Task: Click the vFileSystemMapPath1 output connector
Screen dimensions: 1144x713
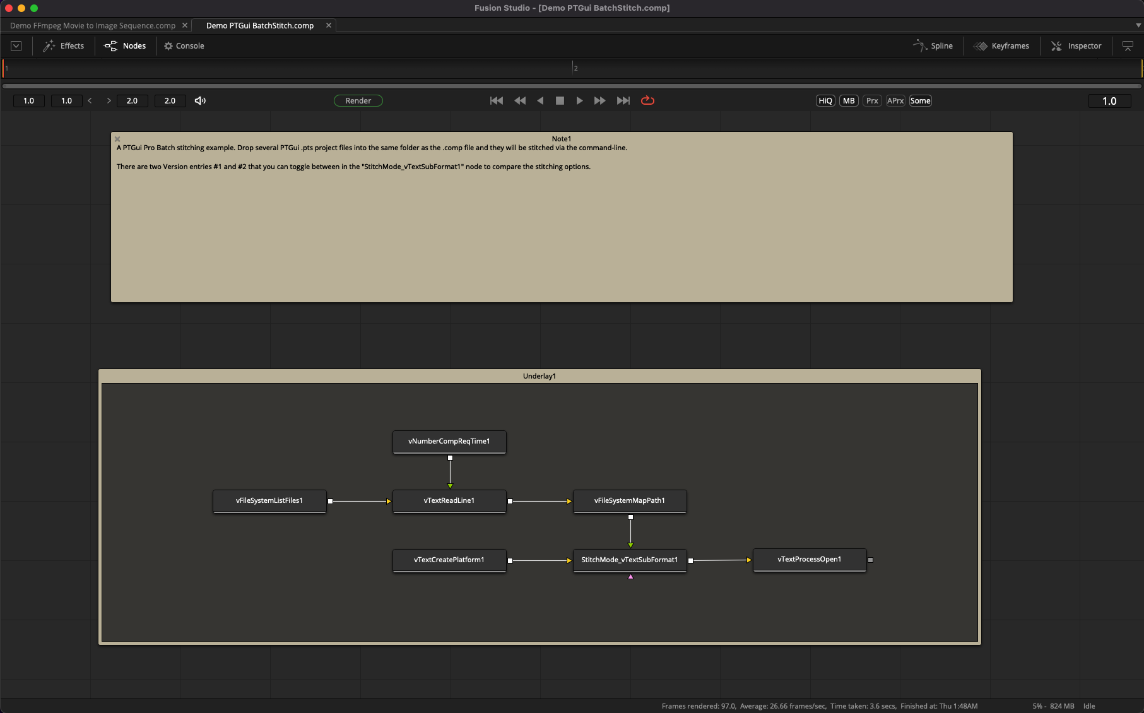Action: [x=630, y=517]
